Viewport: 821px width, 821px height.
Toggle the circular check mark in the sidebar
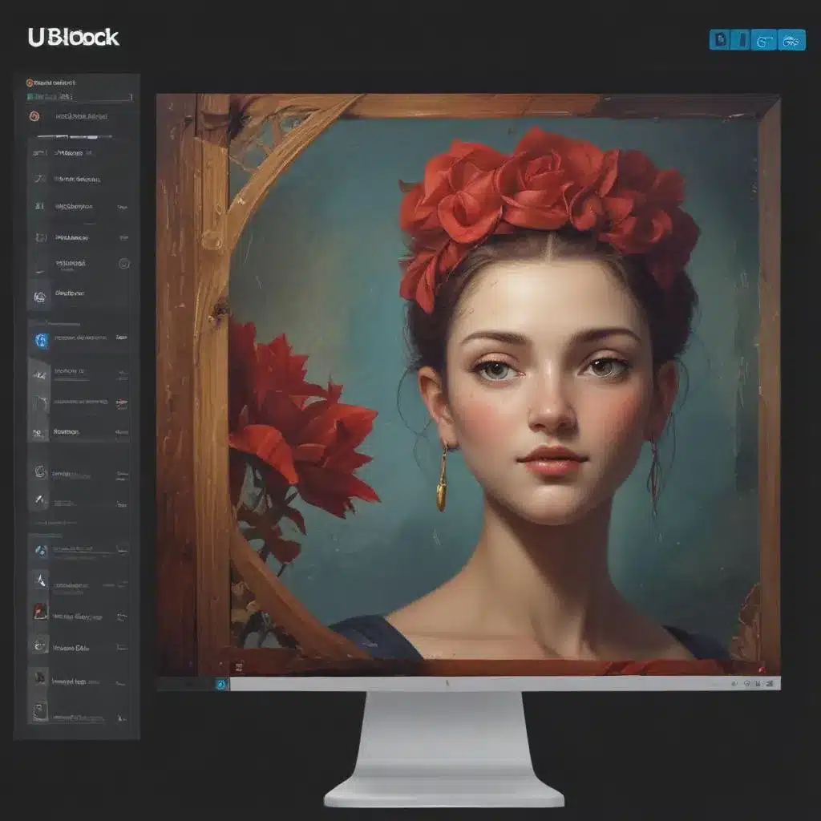124,263
